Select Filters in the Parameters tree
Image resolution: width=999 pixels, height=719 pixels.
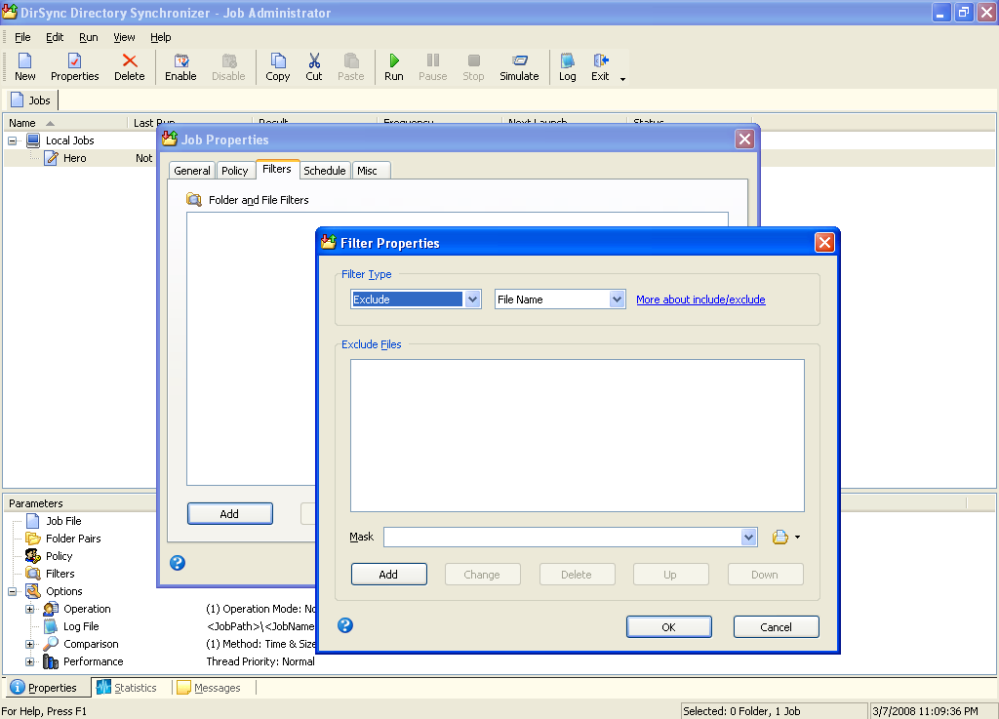60,574
